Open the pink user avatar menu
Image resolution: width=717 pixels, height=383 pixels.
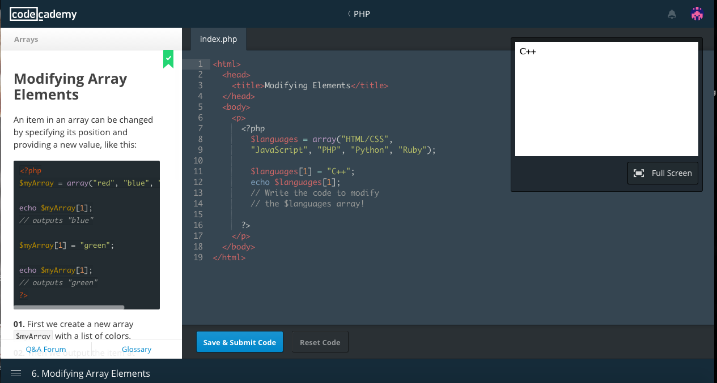point(697,14)
